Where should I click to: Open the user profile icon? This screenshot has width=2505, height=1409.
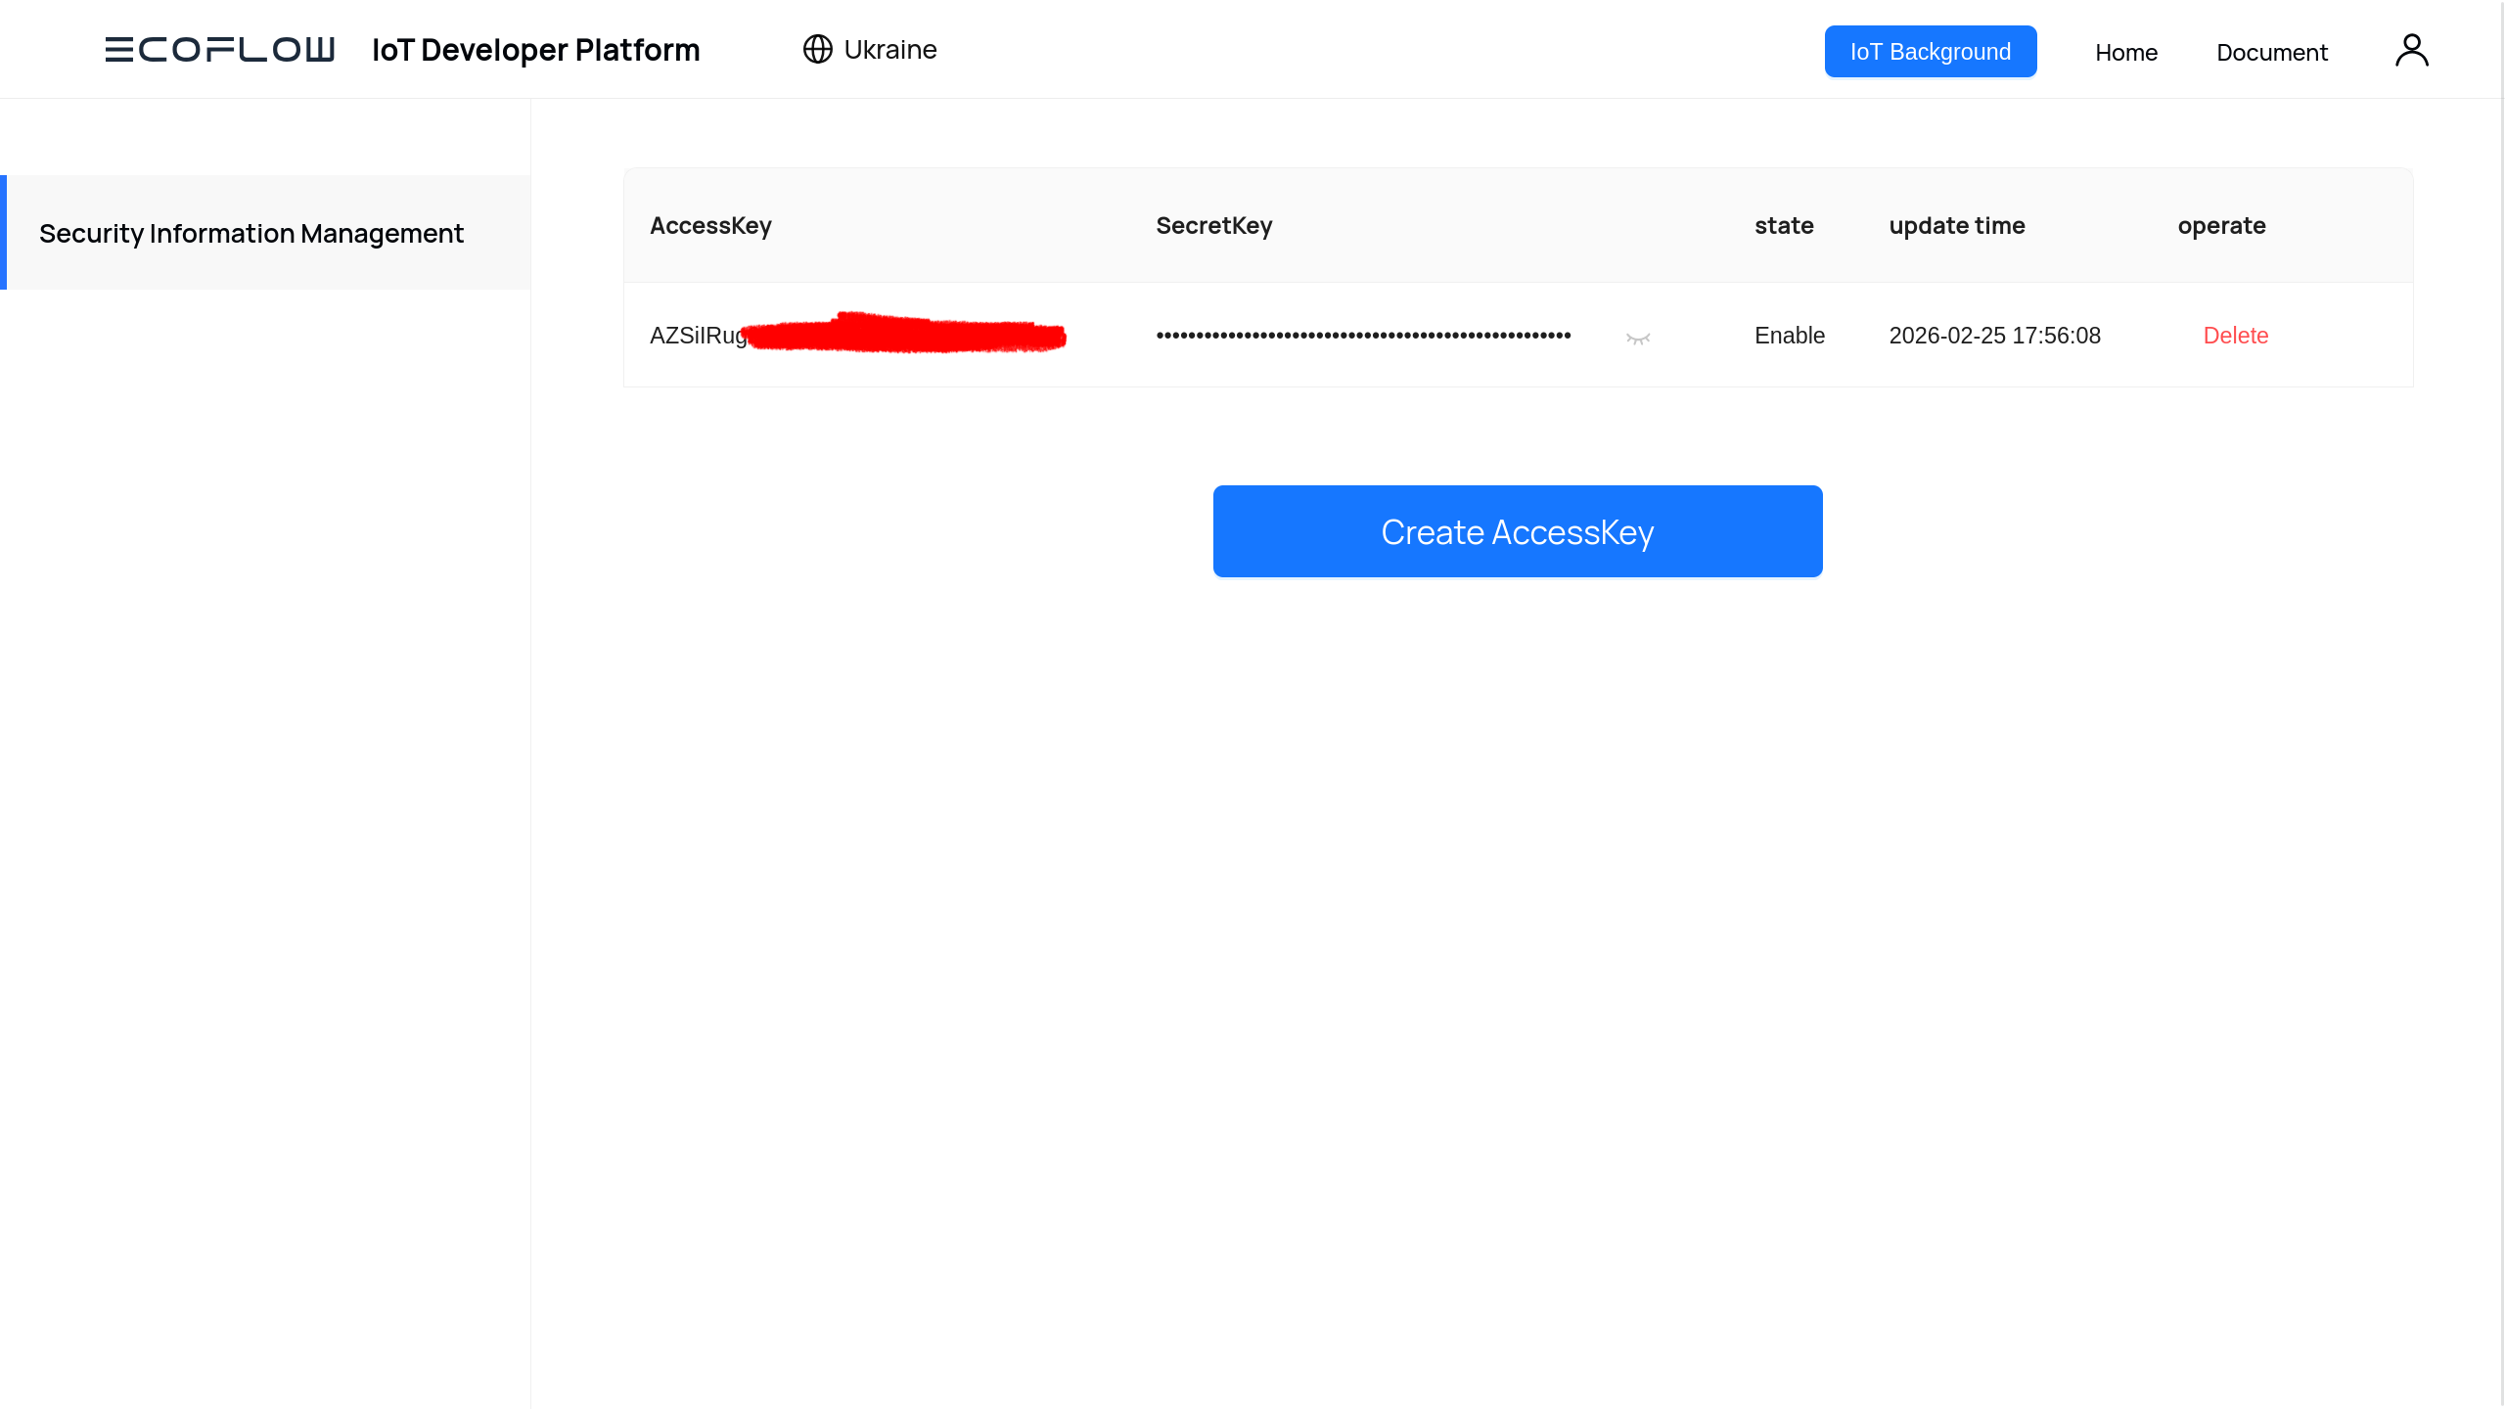[x=2411, y=50]
